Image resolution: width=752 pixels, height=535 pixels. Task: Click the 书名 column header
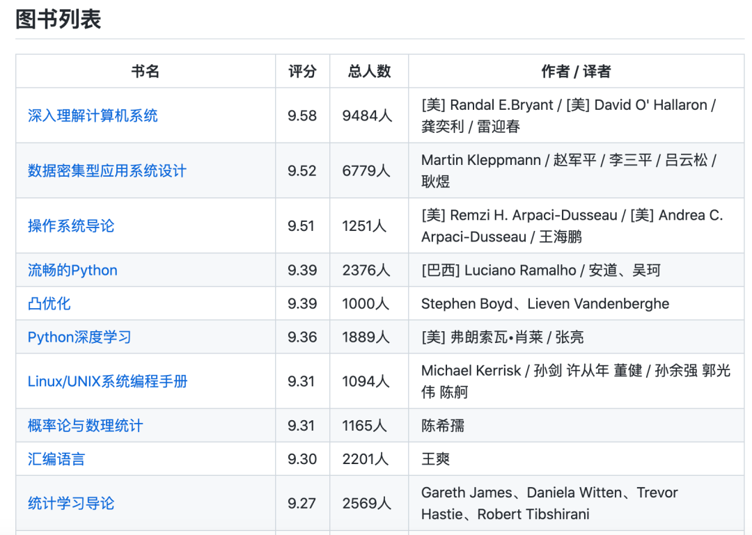pos(146,72)
